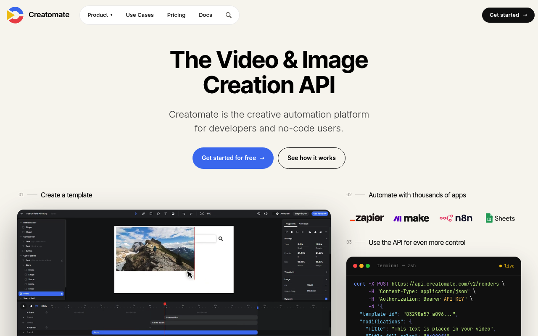
Task: Open the Pricing page link
Action: coord(176,15)
